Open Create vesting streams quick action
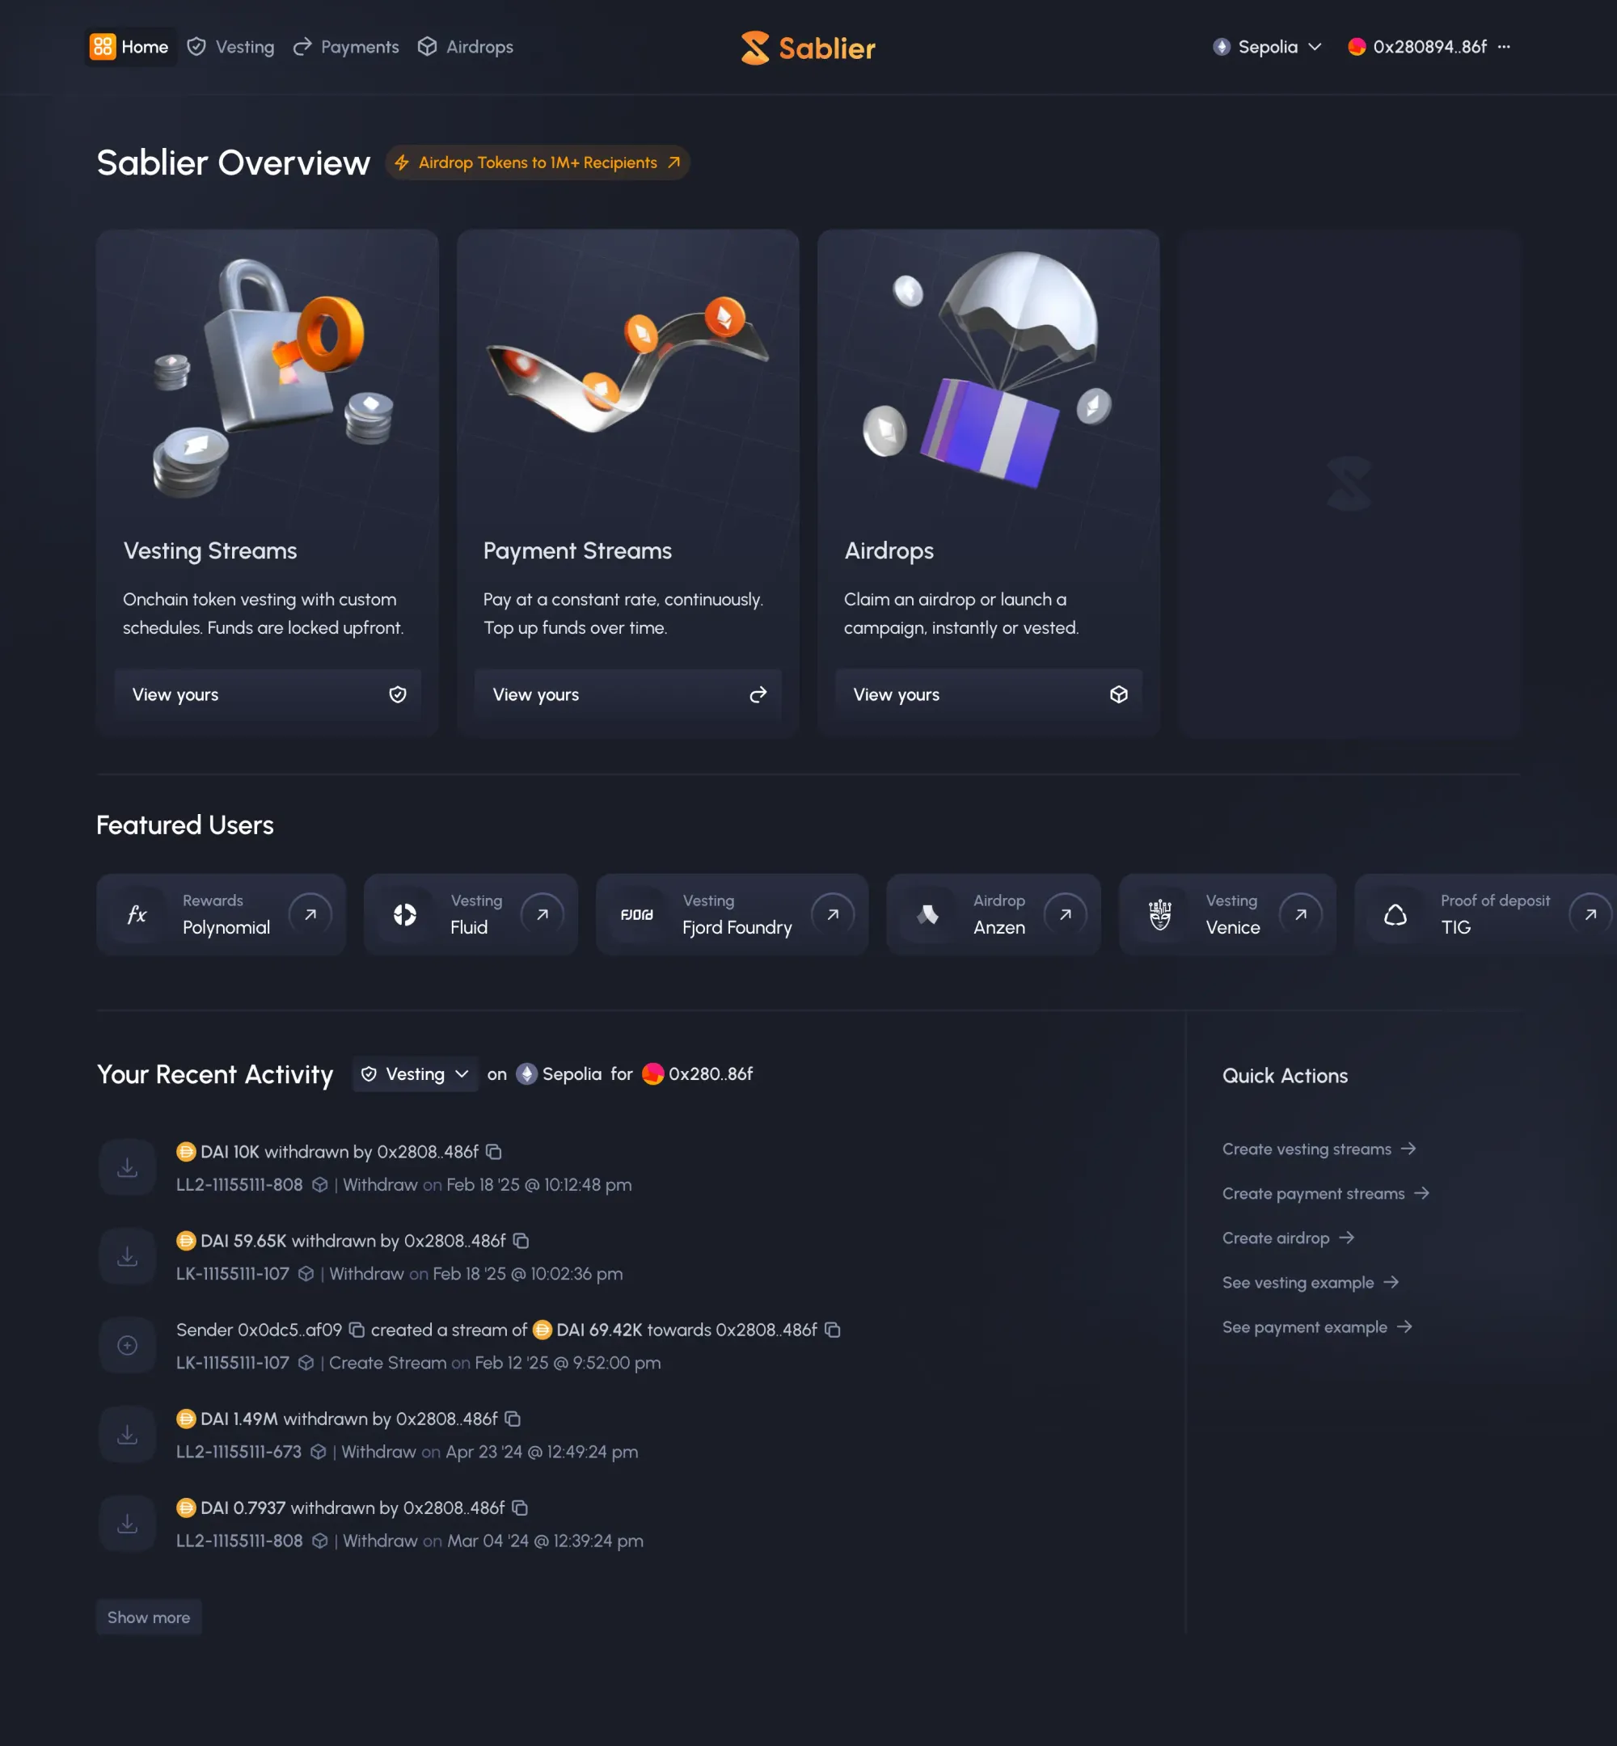Image resolution: width=1617 pixels, height=1746 pixels. coord(1319,1149)
